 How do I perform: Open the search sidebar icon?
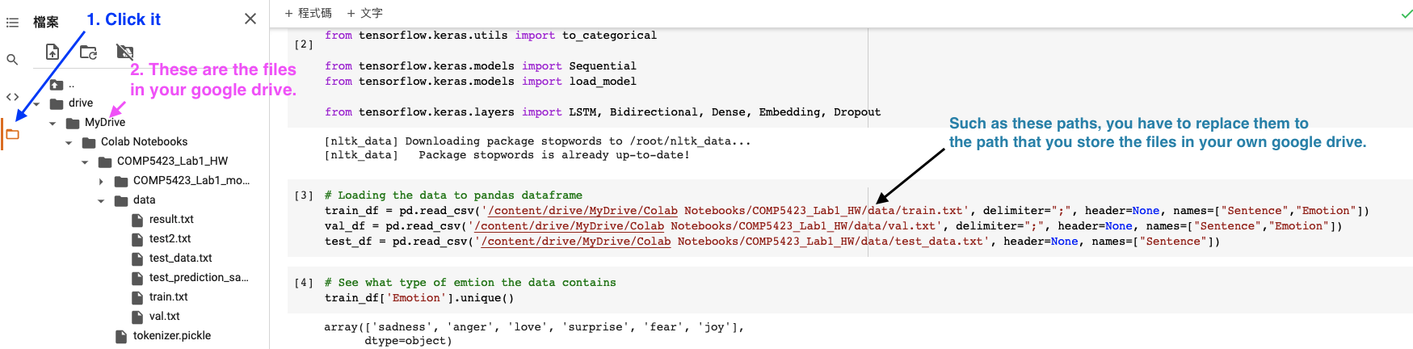(12, 60)
